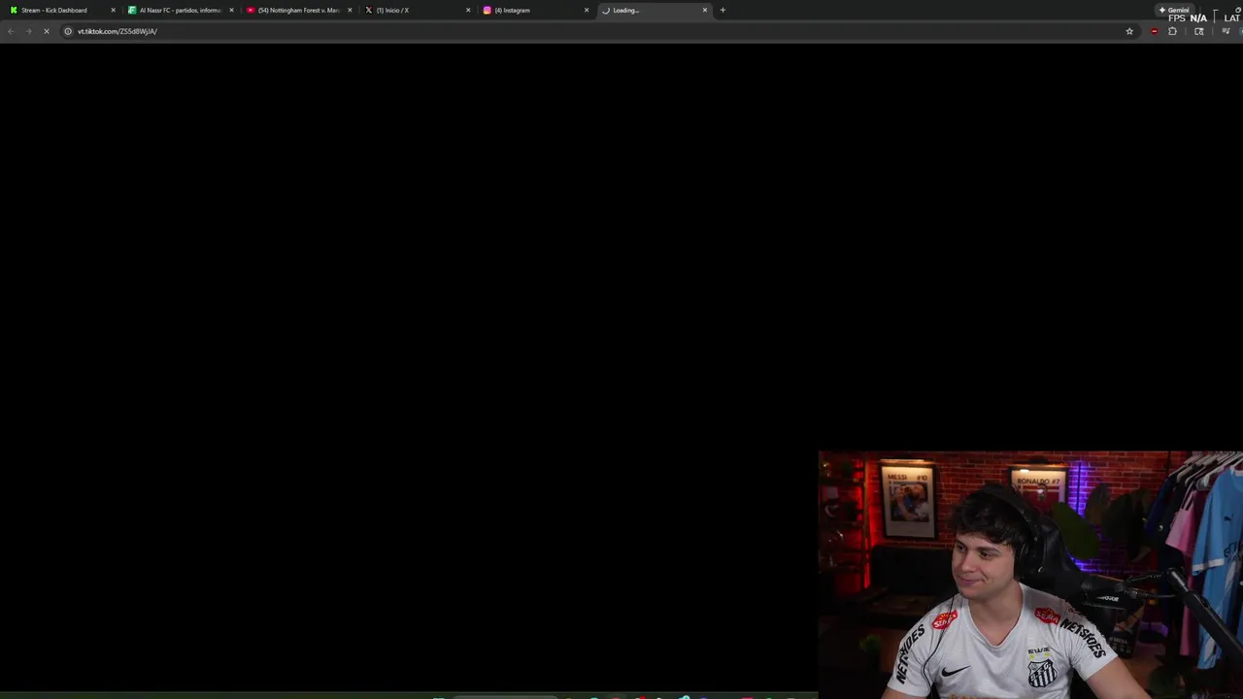
Task: Stop loading the page
Action: 46,31
